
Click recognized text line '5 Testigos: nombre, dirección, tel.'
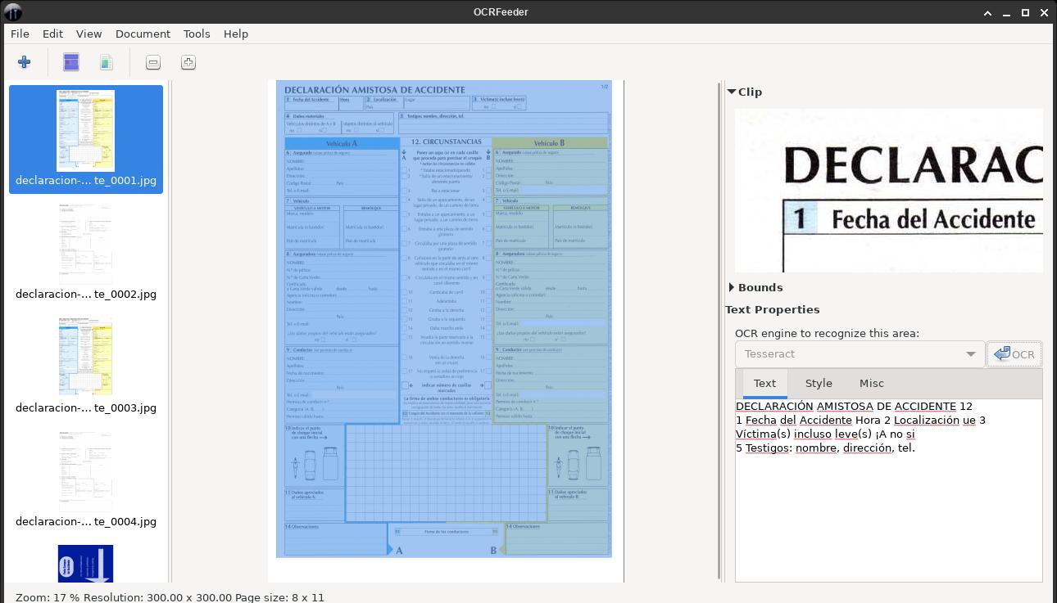[x=825, y=448]
